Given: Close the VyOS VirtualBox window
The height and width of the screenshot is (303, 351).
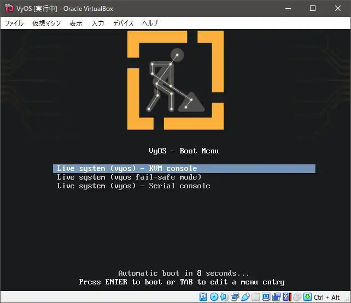Looking at the screenshot, I should [338, 8].
